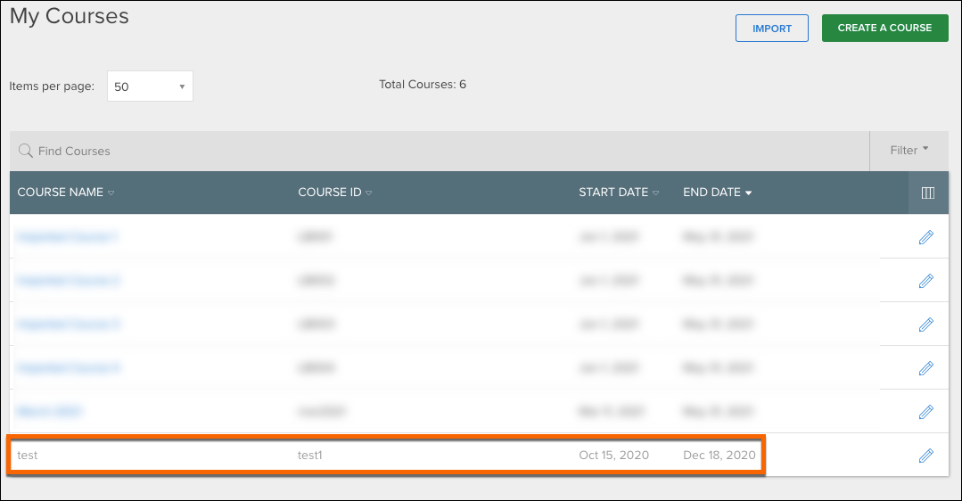Click the edit pencil in the third course row

[925, 324]
